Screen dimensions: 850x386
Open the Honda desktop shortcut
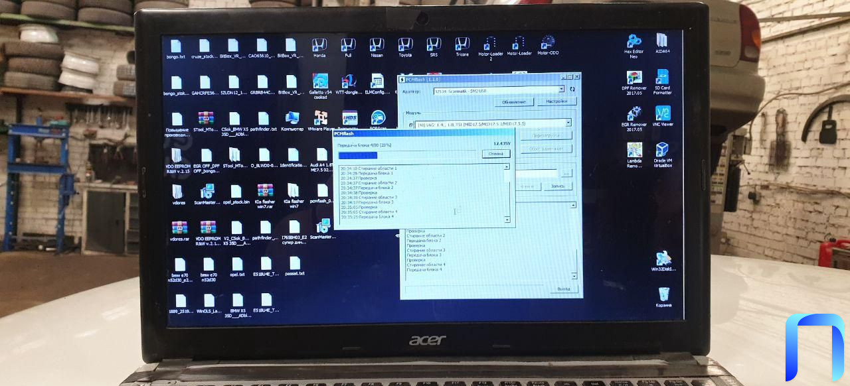point(319,48)
